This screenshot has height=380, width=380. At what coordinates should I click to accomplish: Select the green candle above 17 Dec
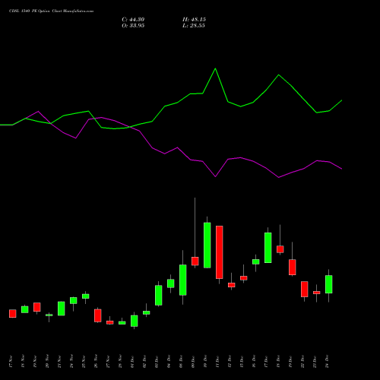tap(268, 248)
